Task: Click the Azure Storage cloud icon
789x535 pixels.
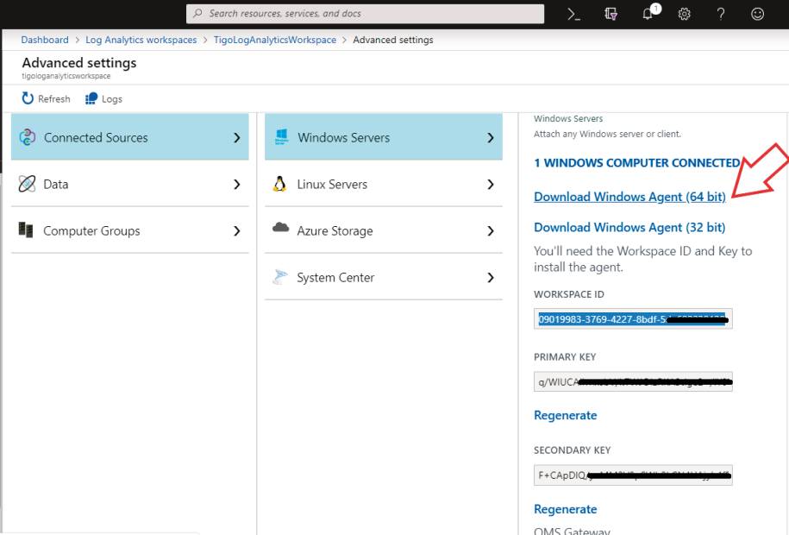Action: 280,228
